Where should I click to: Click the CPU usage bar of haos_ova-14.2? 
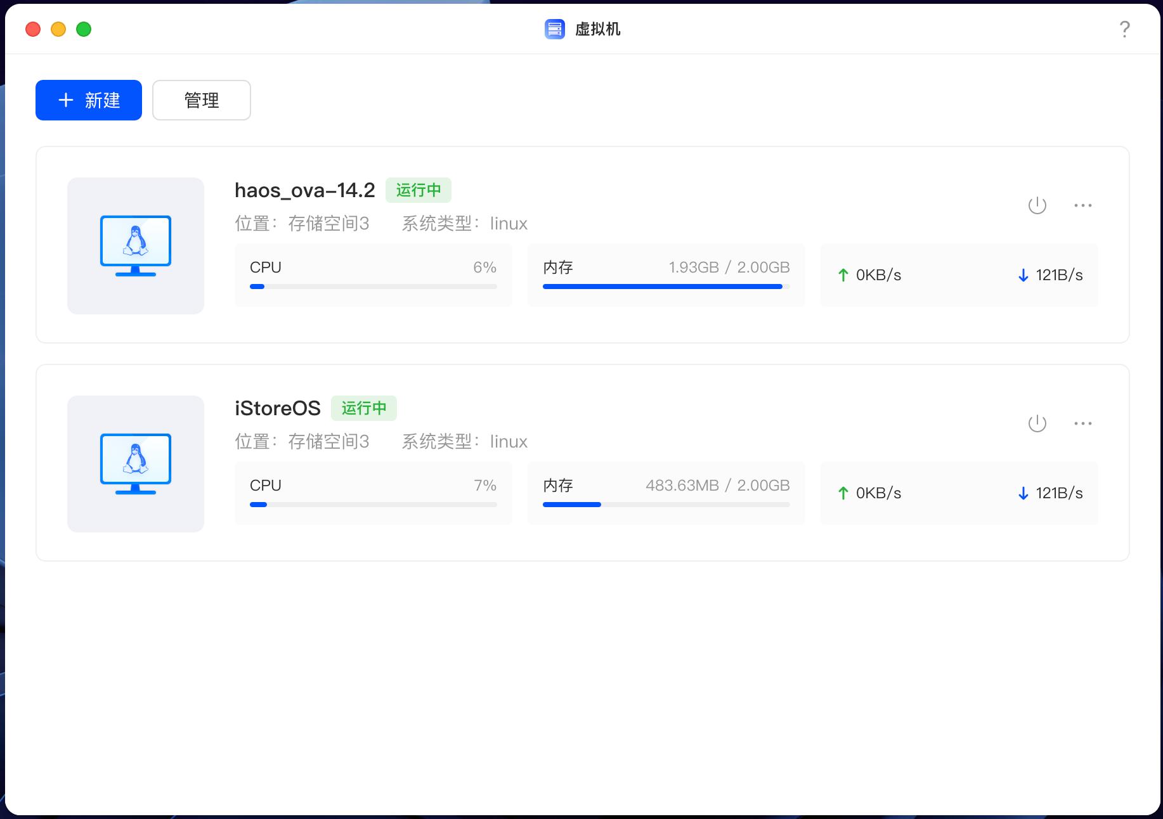[x=374, y=287]
